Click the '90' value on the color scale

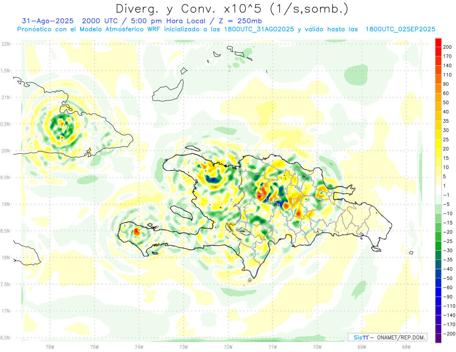tap(446, 84)
